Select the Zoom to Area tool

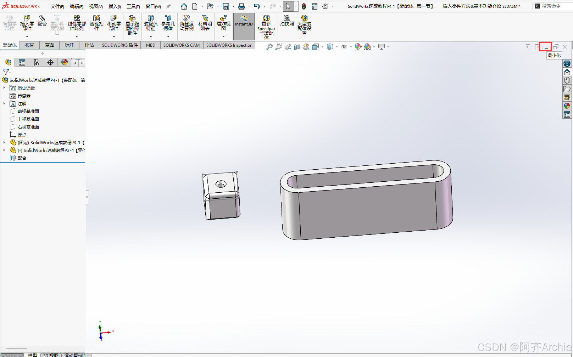[279, 47]
